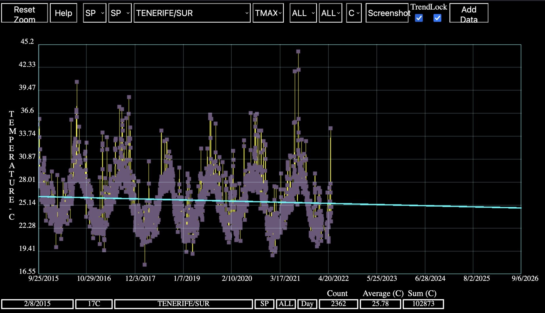545x313 pixels.
Task: Expand the first SP country dropdown
Action: 94,13
